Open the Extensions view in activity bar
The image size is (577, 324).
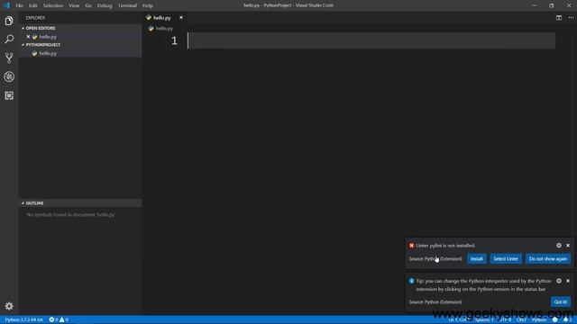pos(9,95)
